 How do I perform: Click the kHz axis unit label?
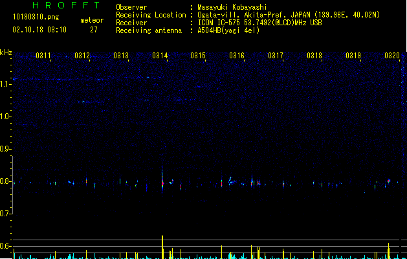pyautogui.click(x=6, y=52)
